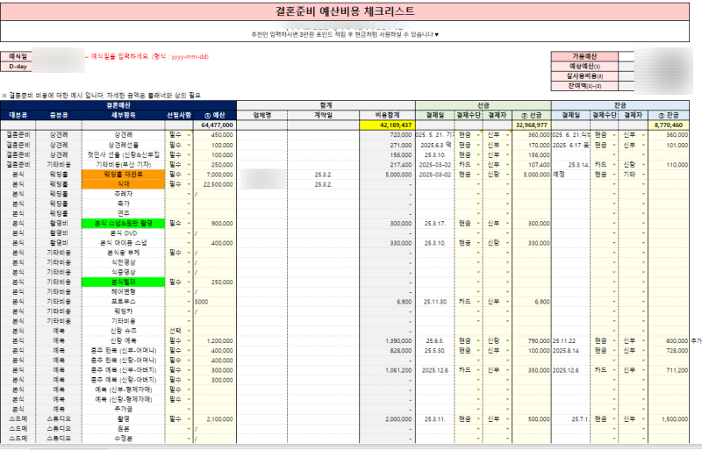Viewport: 702px width, 450px height.
Task: Open 선필사항 dropdown in 상견례선물 row
Action: tap(189, 145)
